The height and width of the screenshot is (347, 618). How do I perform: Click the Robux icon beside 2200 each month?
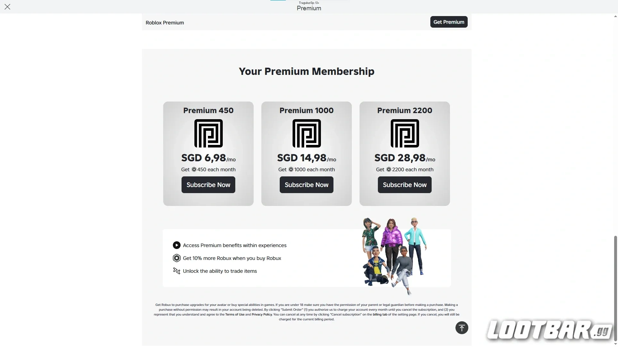click(x=389, y=169)
